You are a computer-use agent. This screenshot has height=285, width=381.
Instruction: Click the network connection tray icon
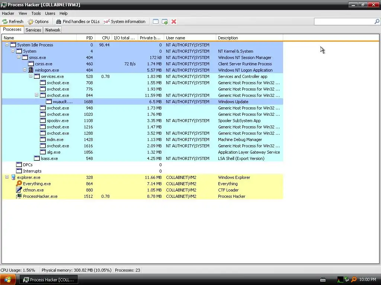click(347, 280)
